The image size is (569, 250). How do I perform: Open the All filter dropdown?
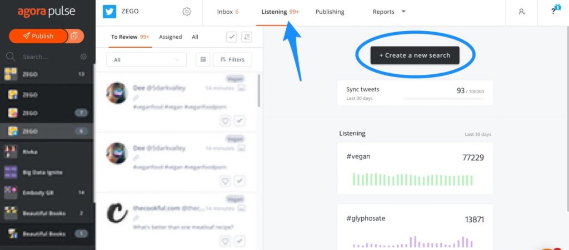[147, 60]
